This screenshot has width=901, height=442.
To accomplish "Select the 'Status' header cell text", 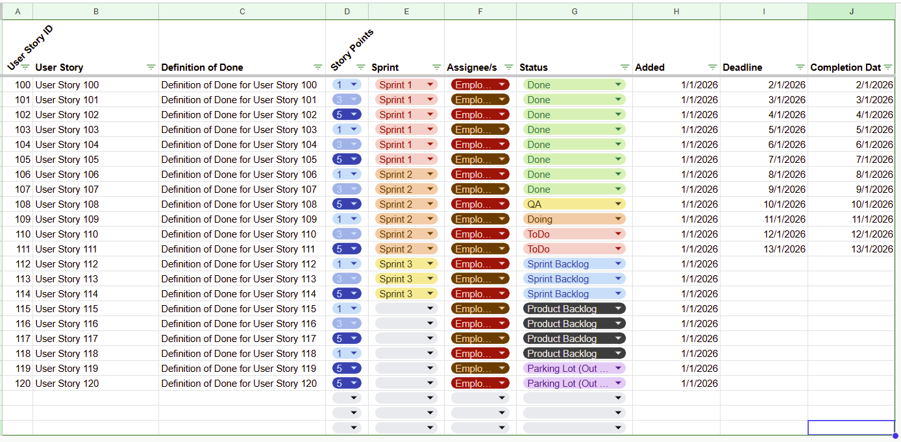I will tap(534, 68).
